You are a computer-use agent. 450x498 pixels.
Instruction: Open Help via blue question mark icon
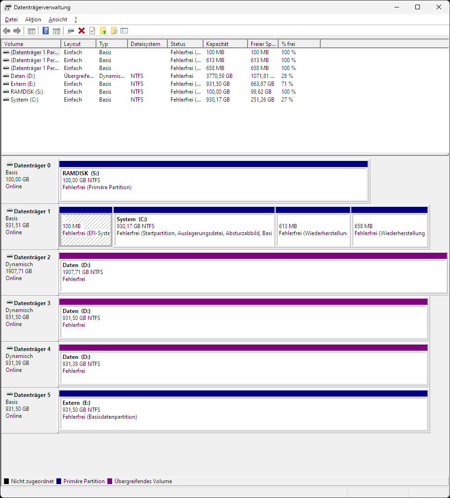tap(46, 31)
